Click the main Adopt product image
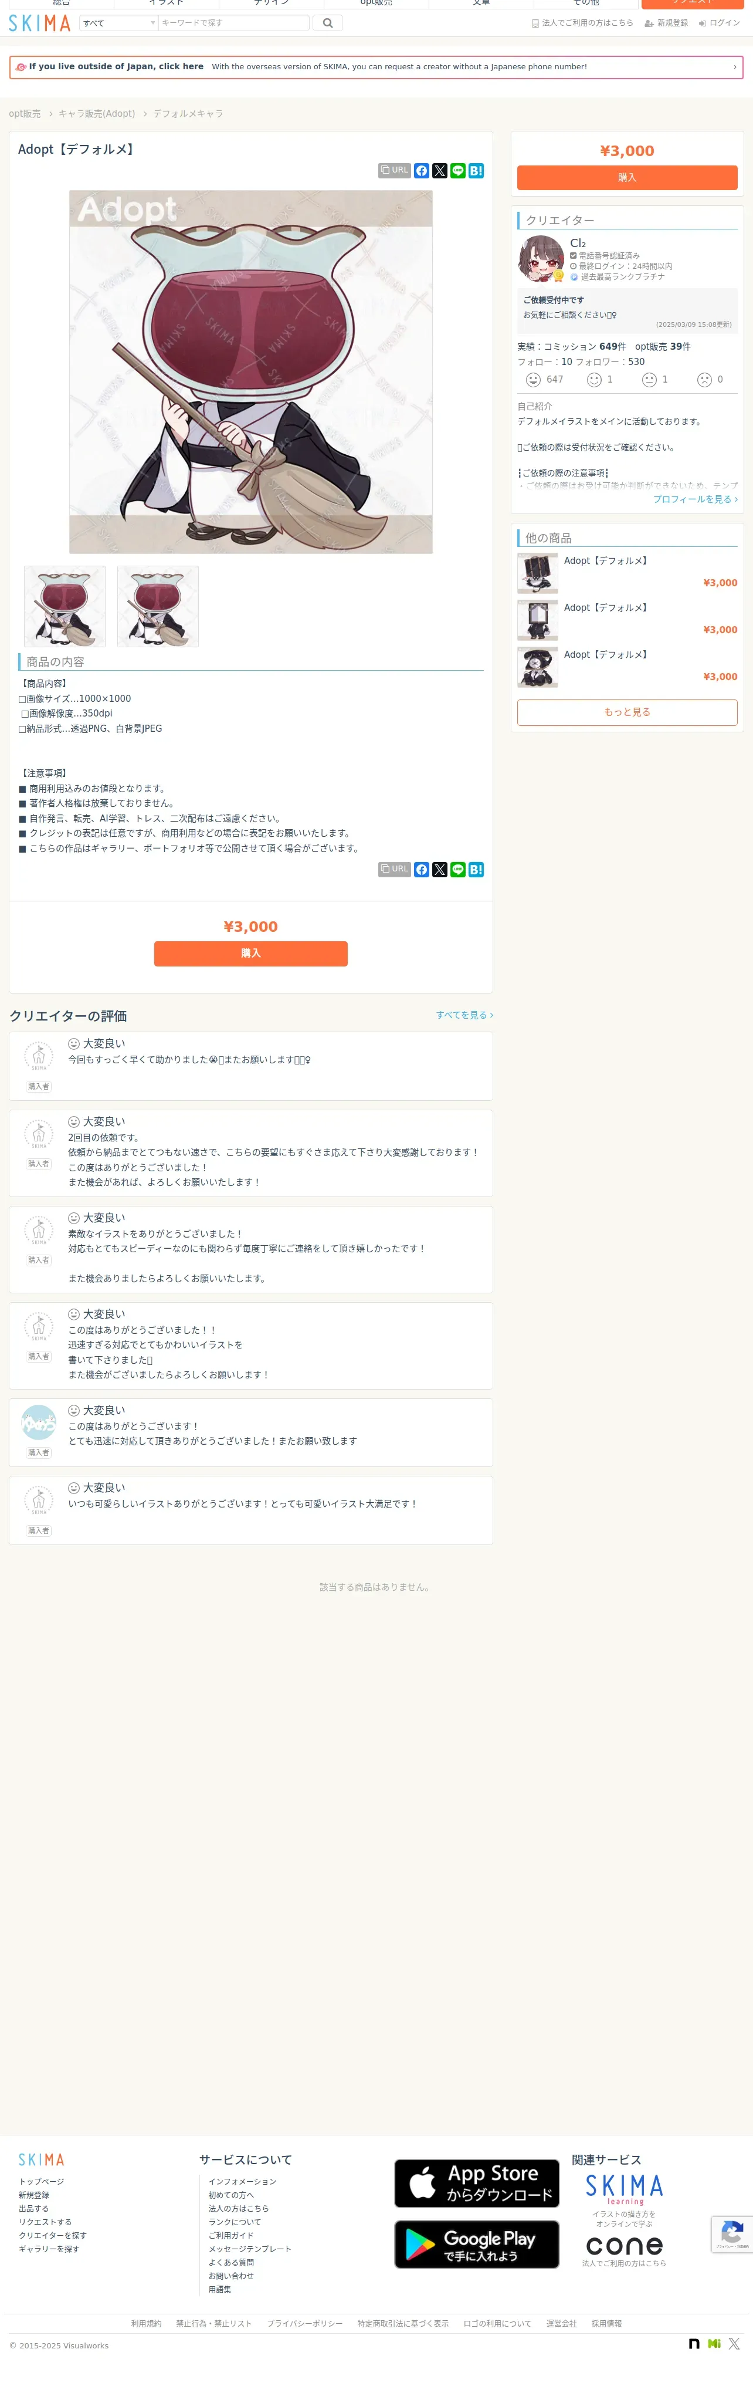The height and width of the screenshot is (2393, 753). pyautogui.click(x=250, y=371)
